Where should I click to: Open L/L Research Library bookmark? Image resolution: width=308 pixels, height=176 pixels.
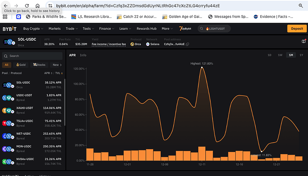92,16
